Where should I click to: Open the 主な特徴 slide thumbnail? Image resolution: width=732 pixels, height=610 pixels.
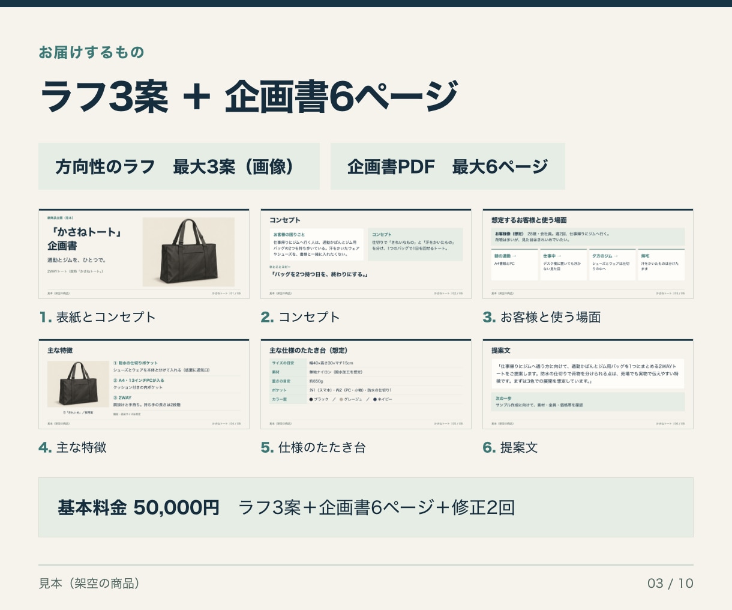(x=144, y=384)
